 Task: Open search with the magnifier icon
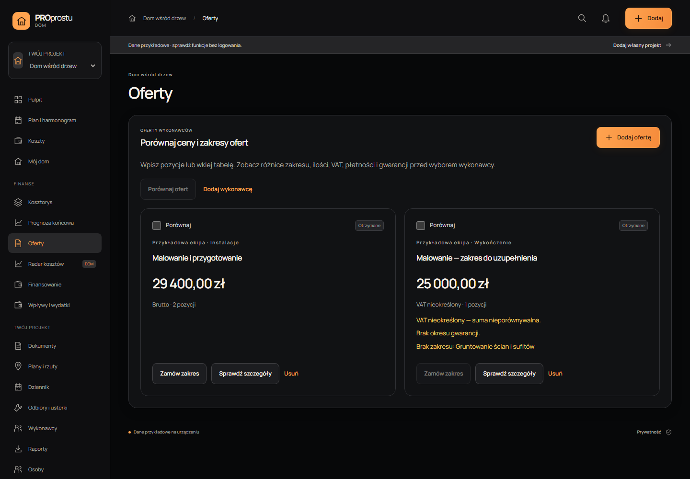pos(582,18)
